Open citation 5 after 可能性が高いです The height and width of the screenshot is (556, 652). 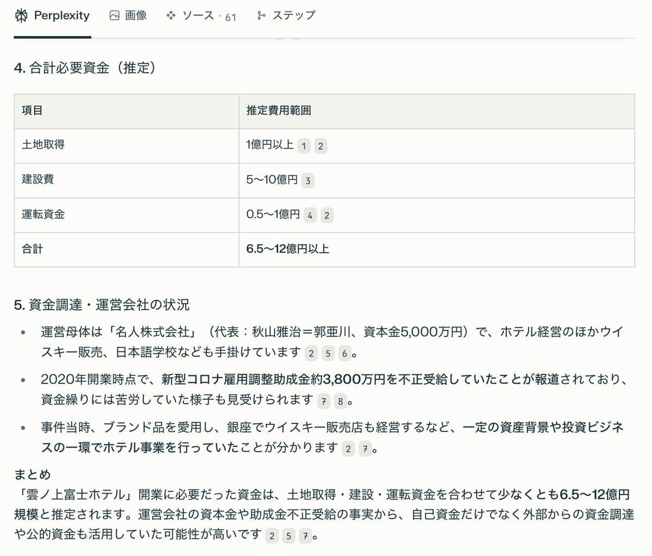click(289, 536)
